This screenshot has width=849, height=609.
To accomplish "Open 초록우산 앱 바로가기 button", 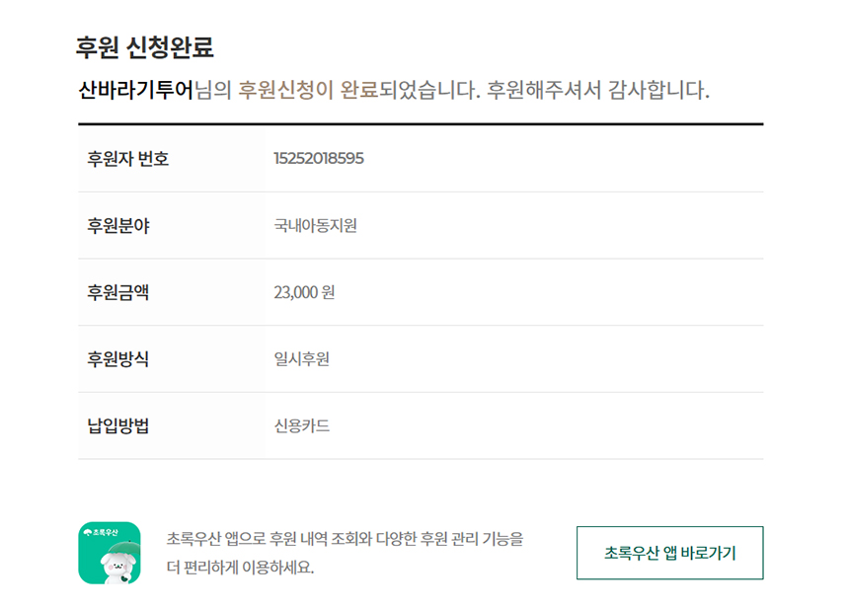I will click(669, 553).
